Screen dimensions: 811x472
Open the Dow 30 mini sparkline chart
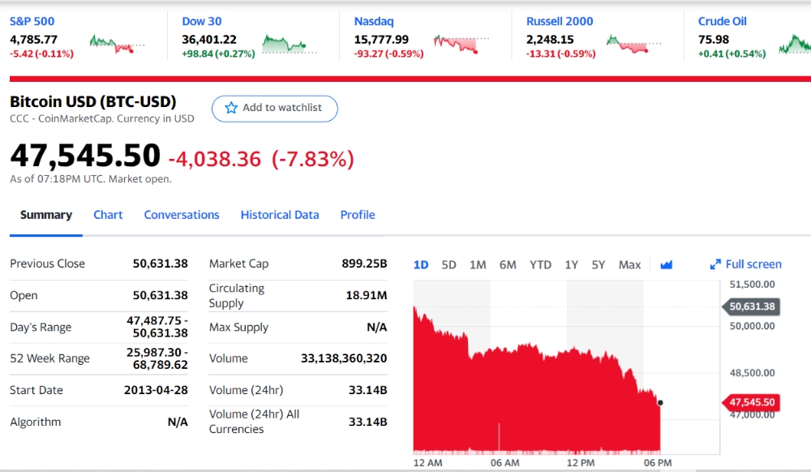tap(290, 44)
